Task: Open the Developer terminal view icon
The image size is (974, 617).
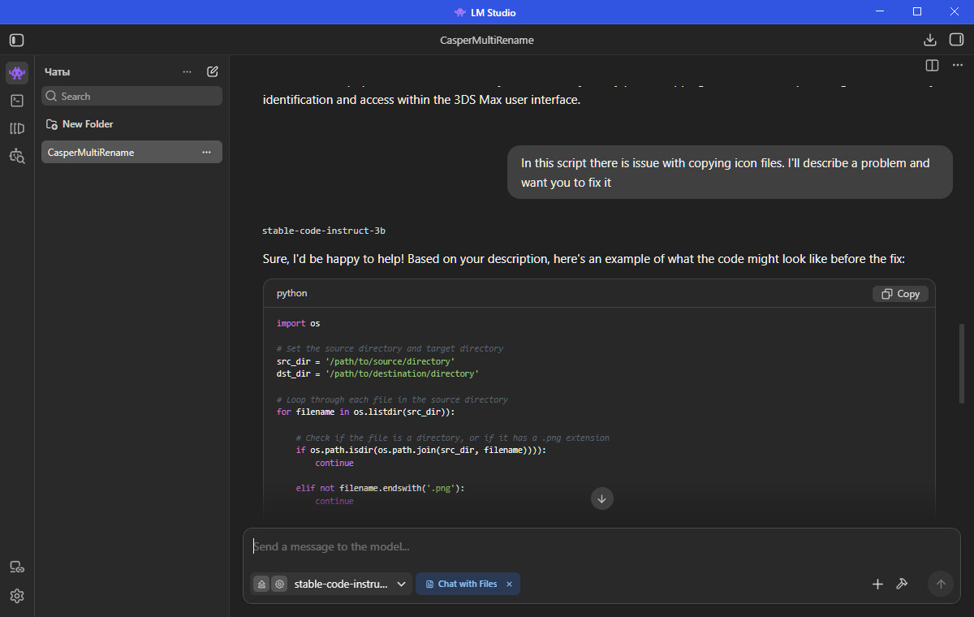Action: [17, 101]
